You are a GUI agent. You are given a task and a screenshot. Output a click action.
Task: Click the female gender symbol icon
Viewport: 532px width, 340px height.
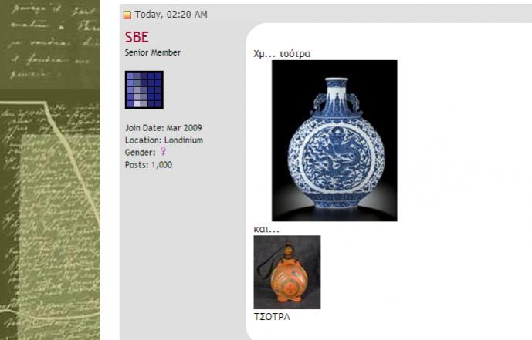(163, 151)
